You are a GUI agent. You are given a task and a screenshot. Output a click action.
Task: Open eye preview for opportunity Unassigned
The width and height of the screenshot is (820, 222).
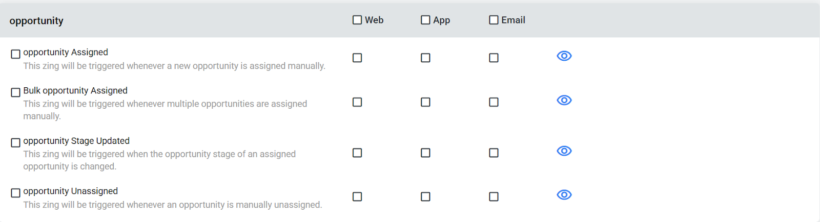point(564,195)
